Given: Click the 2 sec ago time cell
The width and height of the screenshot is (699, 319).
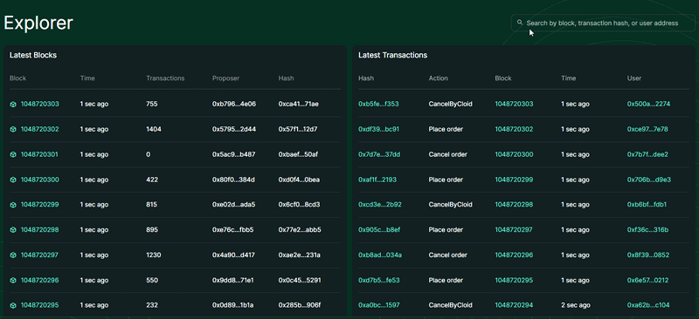Looking at the screenshot, I should point(576,306).
